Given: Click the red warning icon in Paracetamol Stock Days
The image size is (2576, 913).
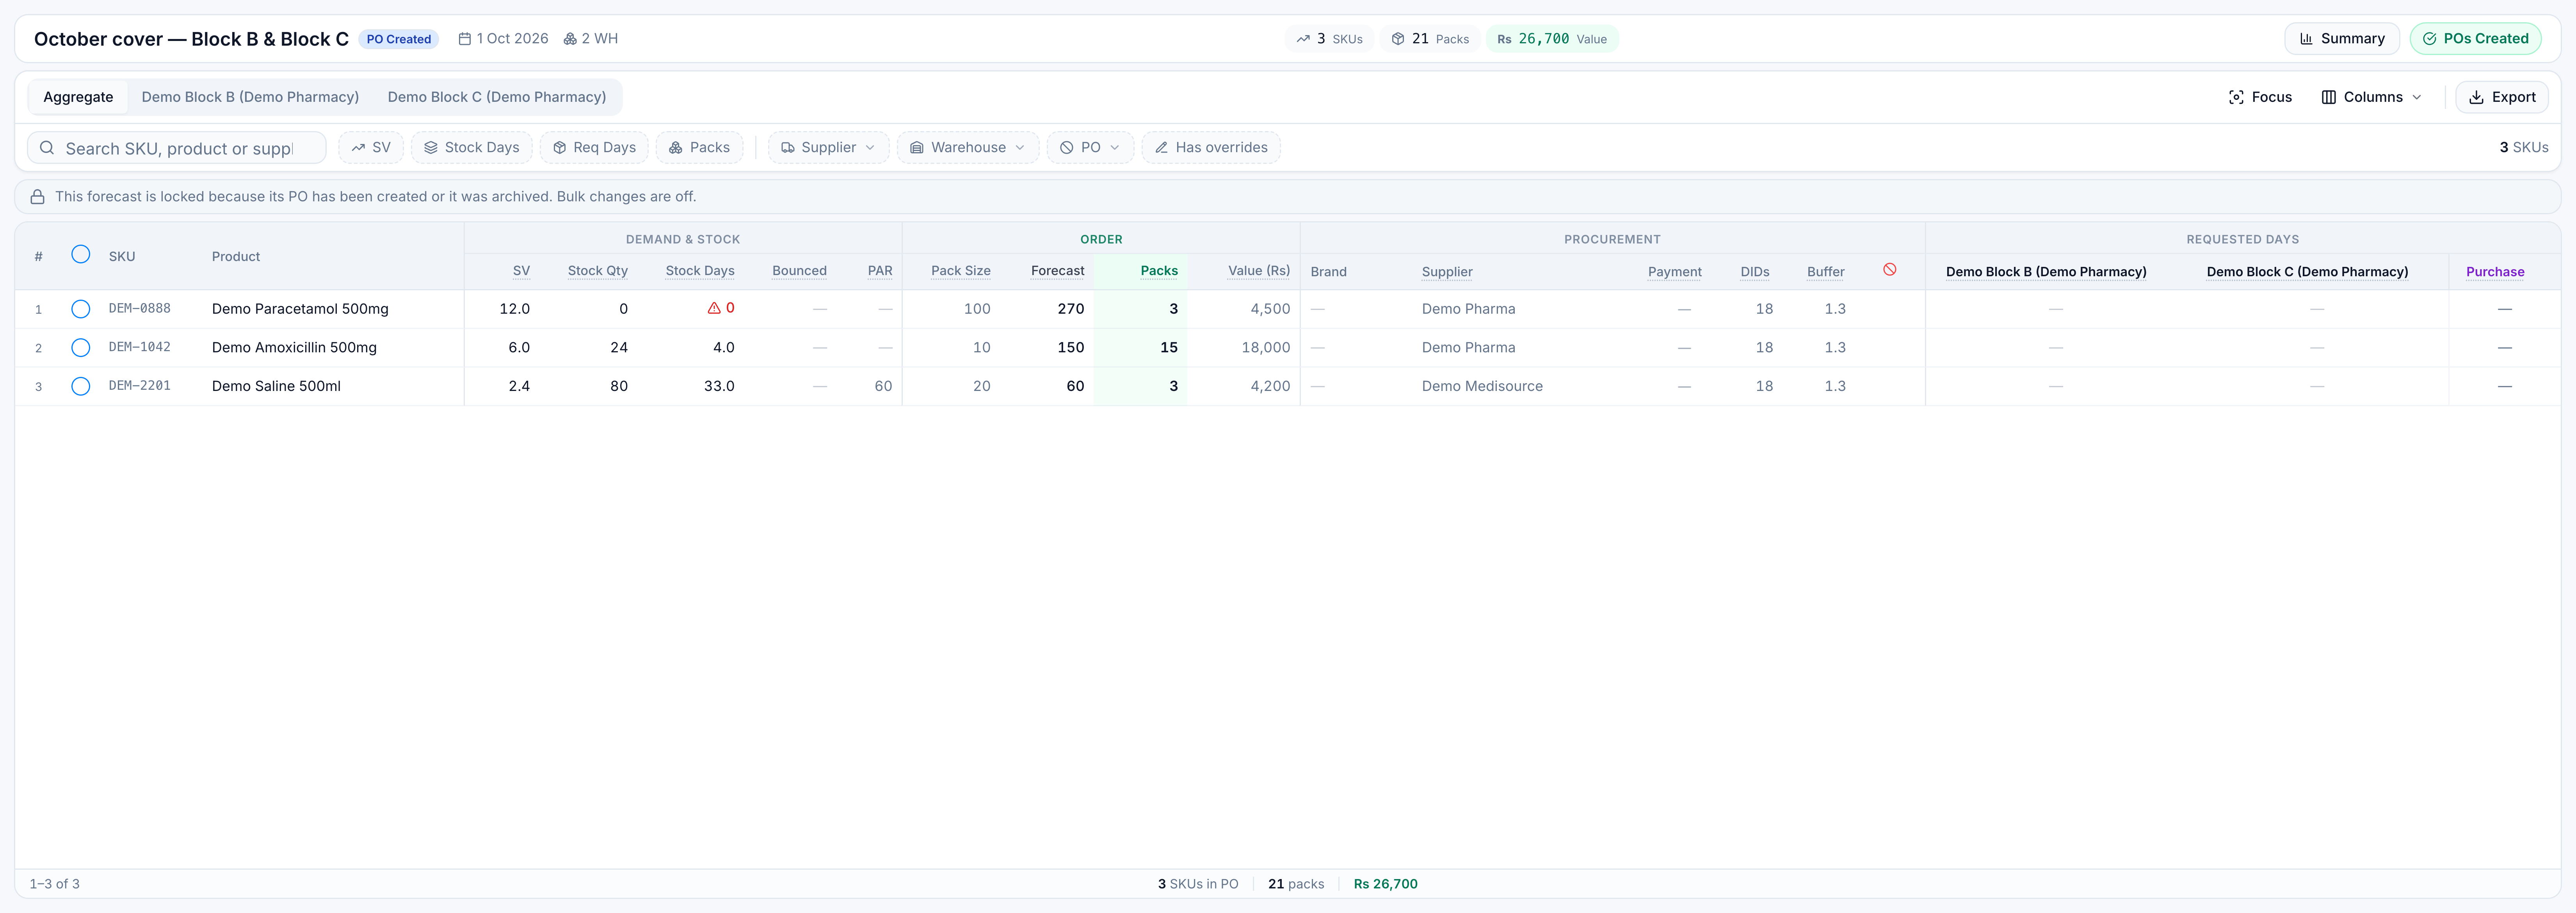Looking at the screenshot, I should coord(714,308).
